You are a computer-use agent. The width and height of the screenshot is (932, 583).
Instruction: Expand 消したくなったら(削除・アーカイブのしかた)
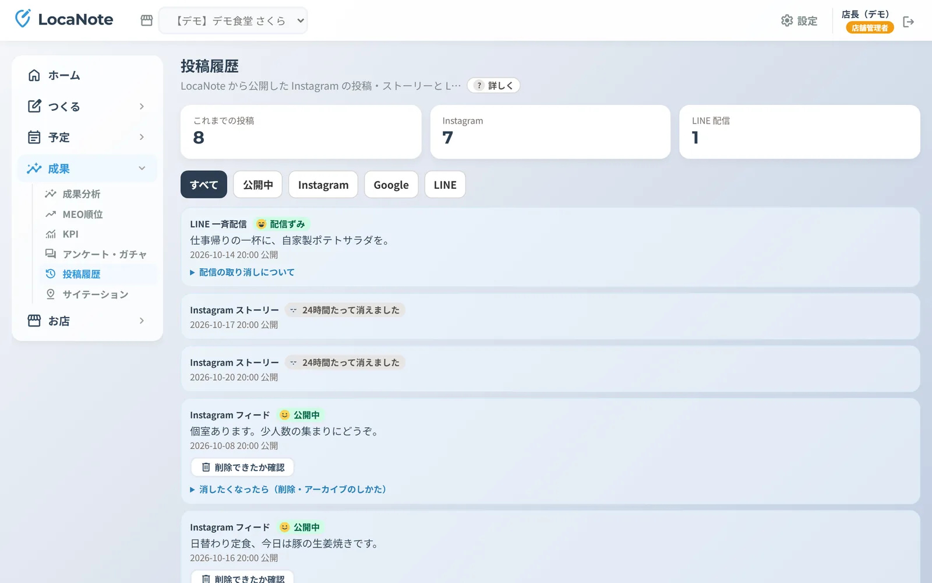(289, 489)
